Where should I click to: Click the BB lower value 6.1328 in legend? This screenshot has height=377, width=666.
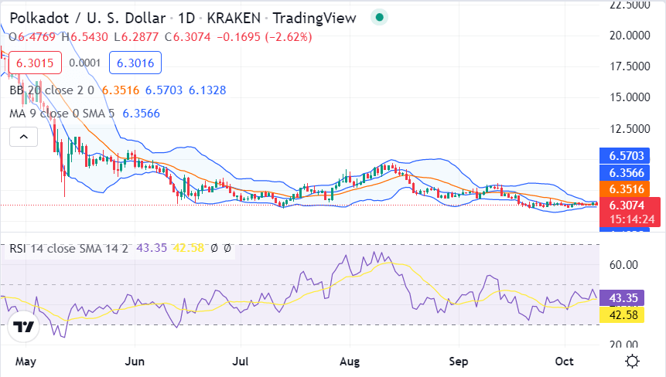click(x=207, y=90)
